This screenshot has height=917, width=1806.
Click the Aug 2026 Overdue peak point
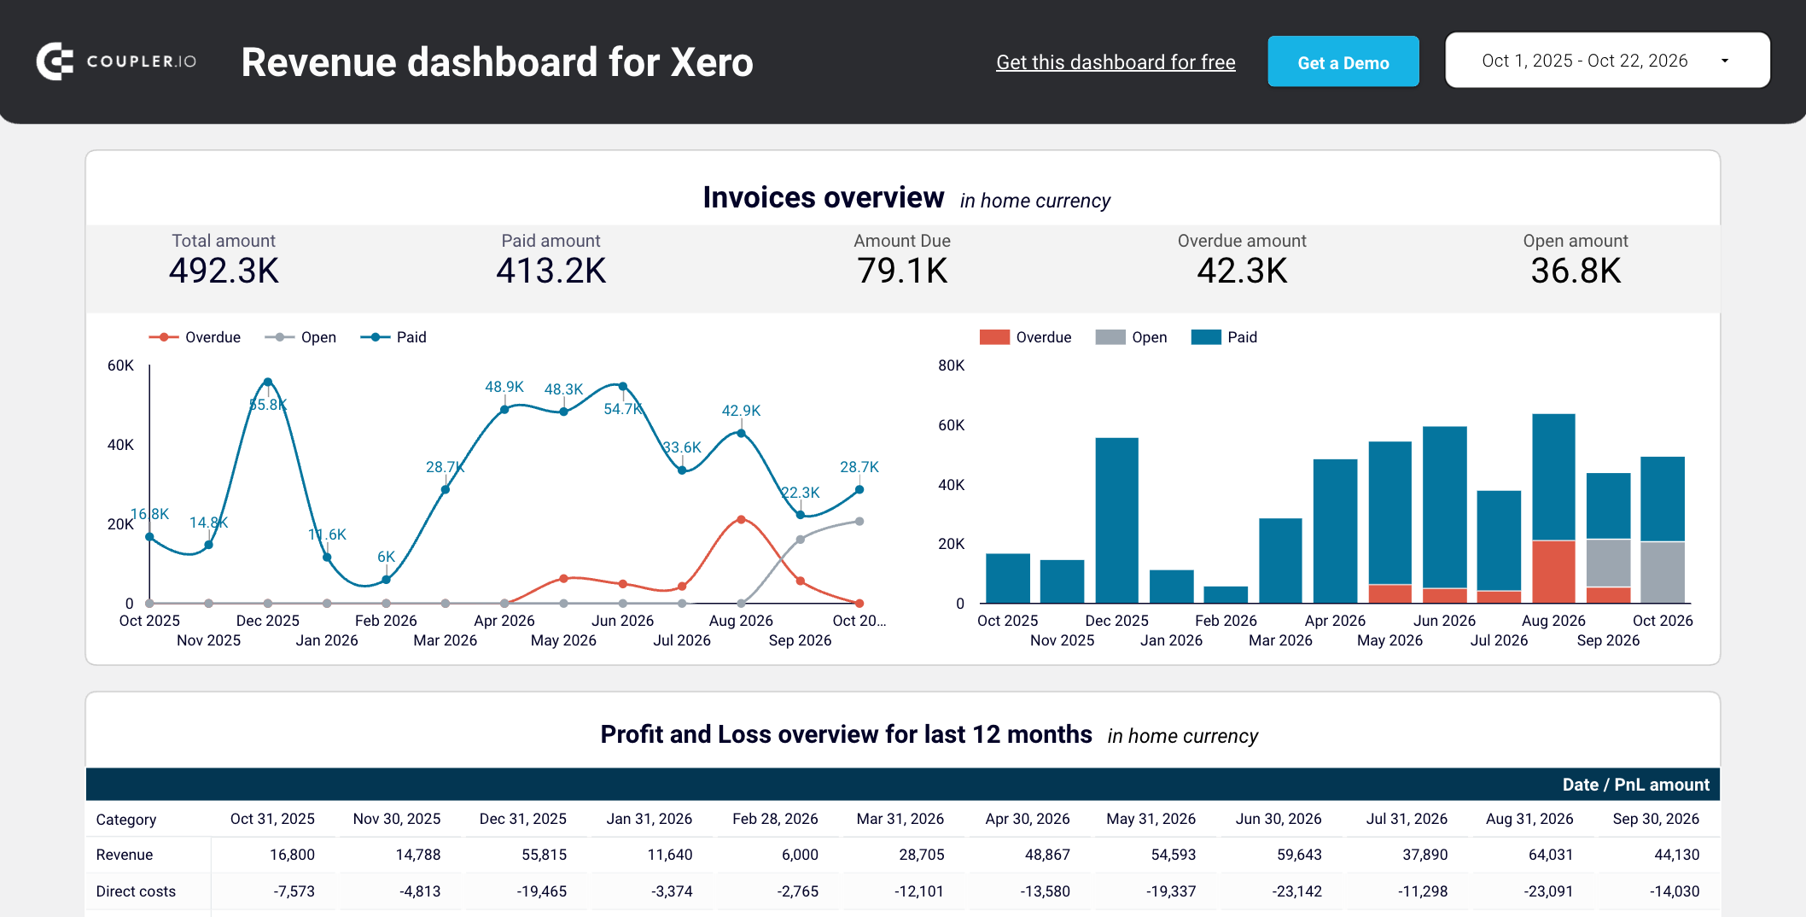coord(741,519)
